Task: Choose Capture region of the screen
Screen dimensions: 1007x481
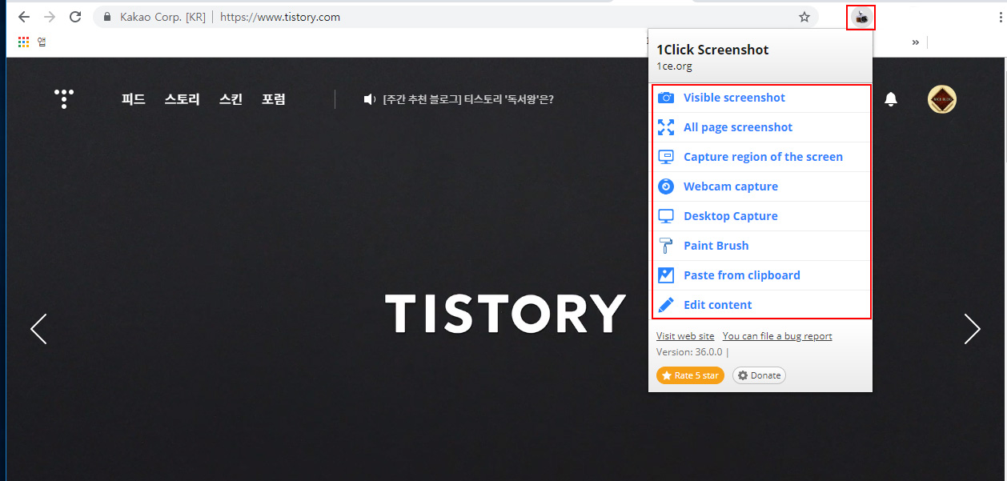Action: pyautogui.click(x=761, y=157)
